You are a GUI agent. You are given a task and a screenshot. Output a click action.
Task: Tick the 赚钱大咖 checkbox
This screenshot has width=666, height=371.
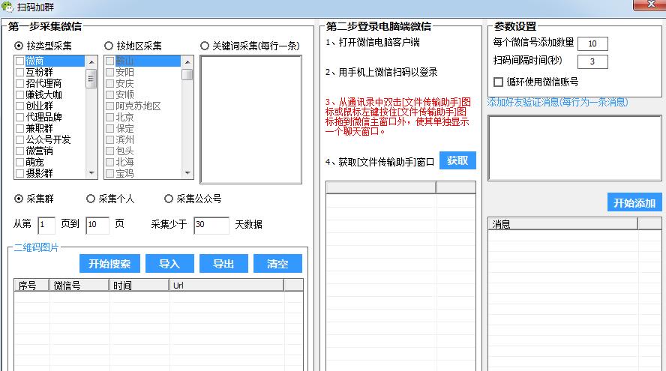20,94
